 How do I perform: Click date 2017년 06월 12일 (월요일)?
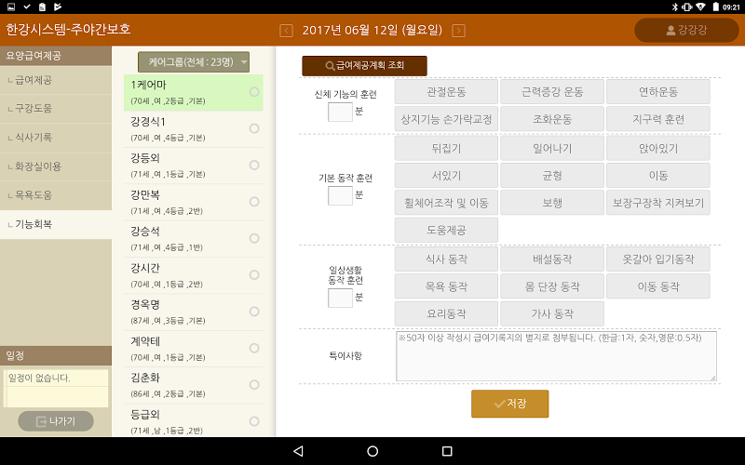(372, 31)
